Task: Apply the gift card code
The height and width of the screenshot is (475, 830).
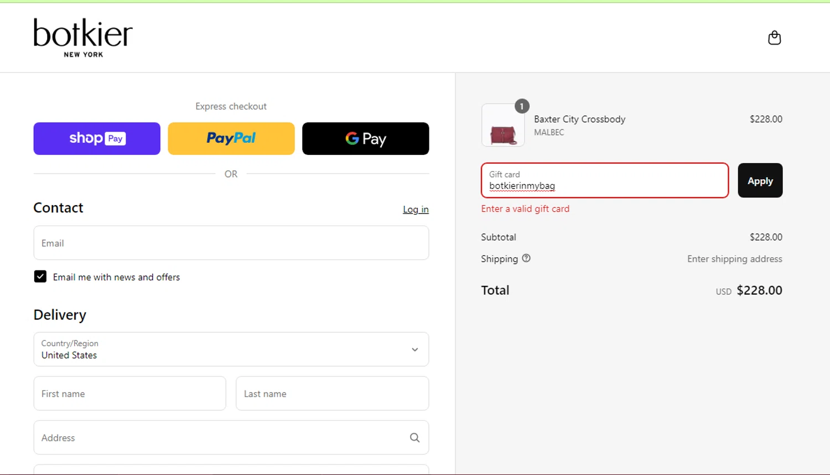Action: click(760, 180)
